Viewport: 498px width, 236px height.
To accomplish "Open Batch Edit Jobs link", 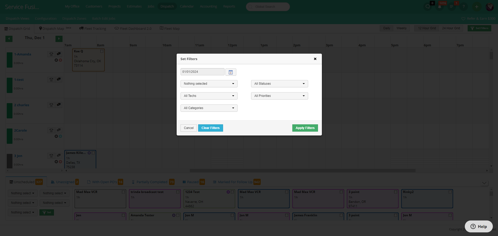I will (x=103, y=19).
